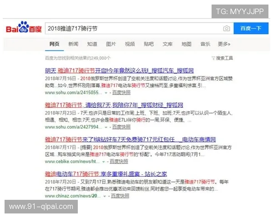Expand dropdown arrow after cebike.com URL
This screenshot has height=218, width=273.
pos(103,162)
